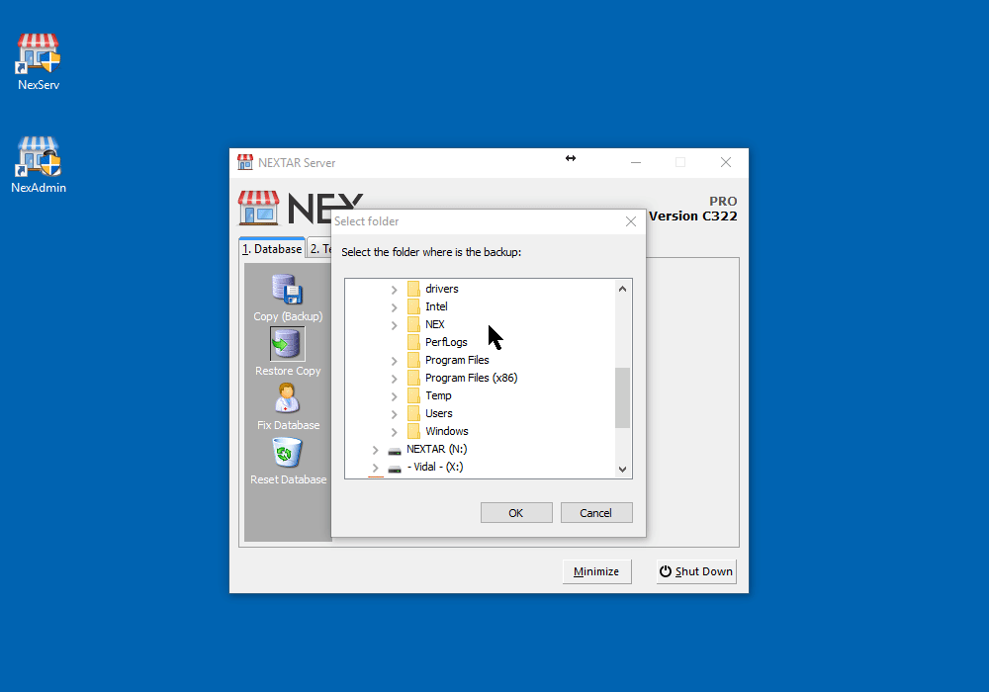This screenshot has height=692, width=989.
Task: Click the Restore Copy icon
Action: click(x=288, y=343)
